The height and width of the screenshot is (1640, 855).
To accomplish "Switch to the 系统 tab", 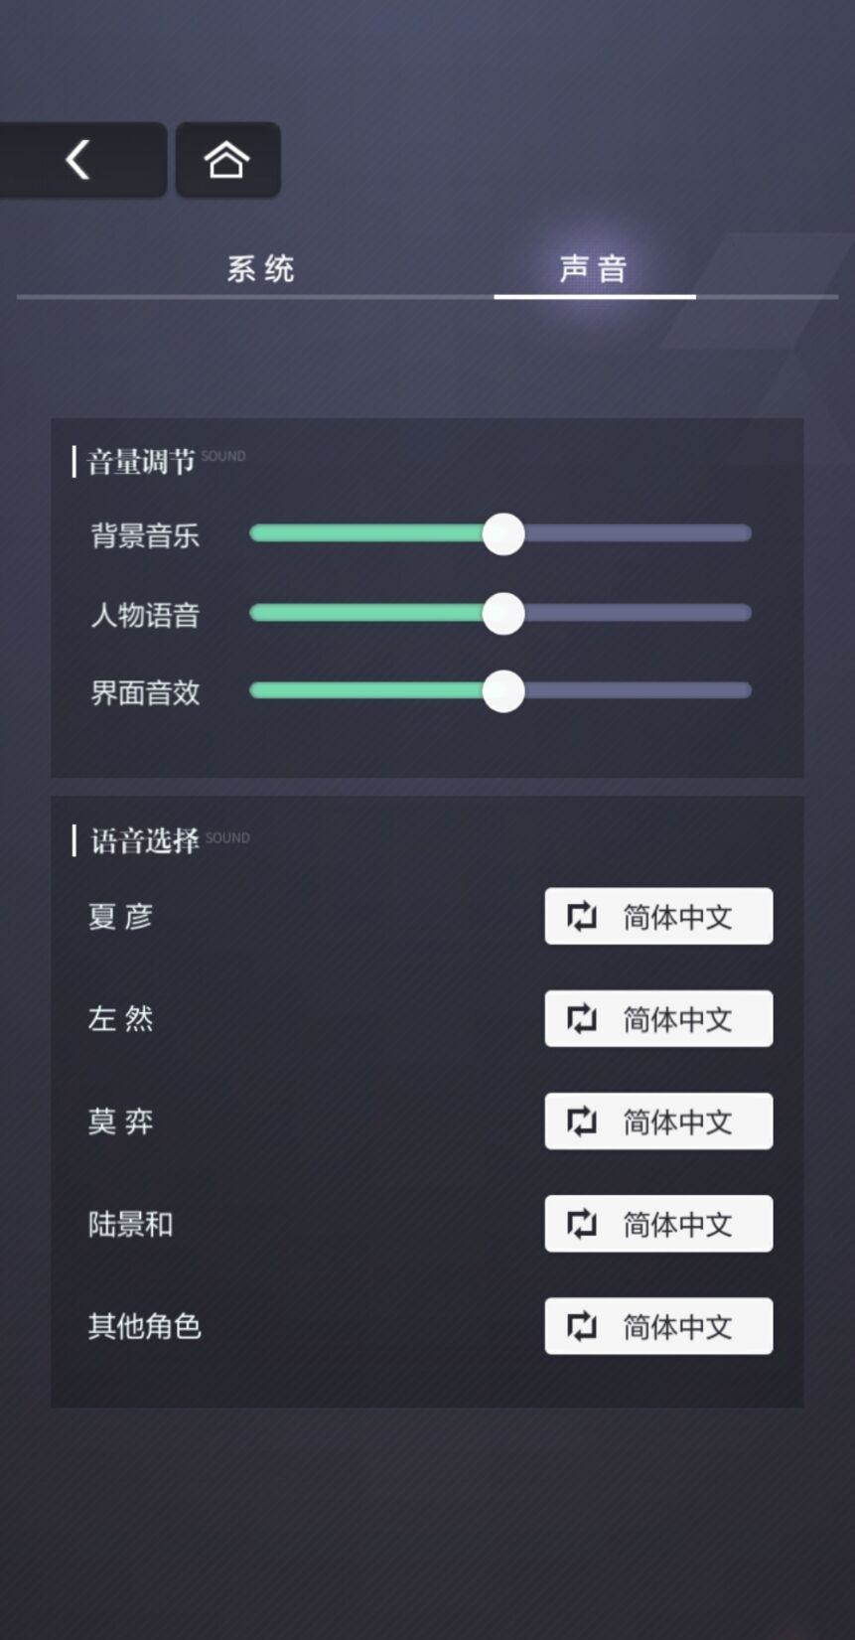I will coord(260,266).
